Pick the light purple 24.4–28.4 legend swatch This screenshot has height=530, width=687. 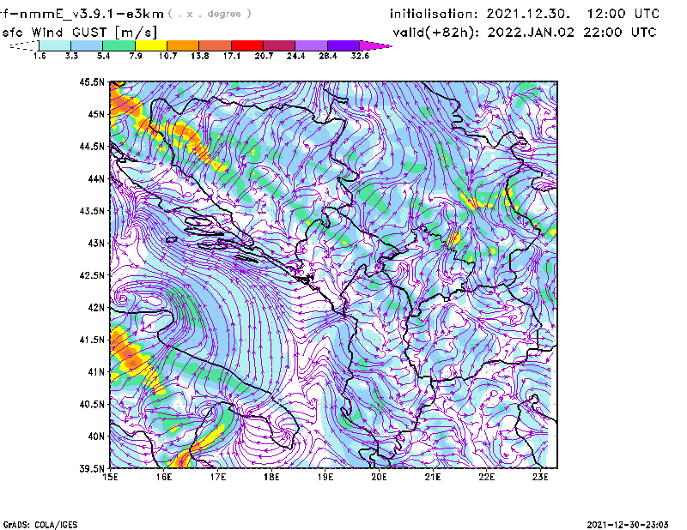pos(311,45)
